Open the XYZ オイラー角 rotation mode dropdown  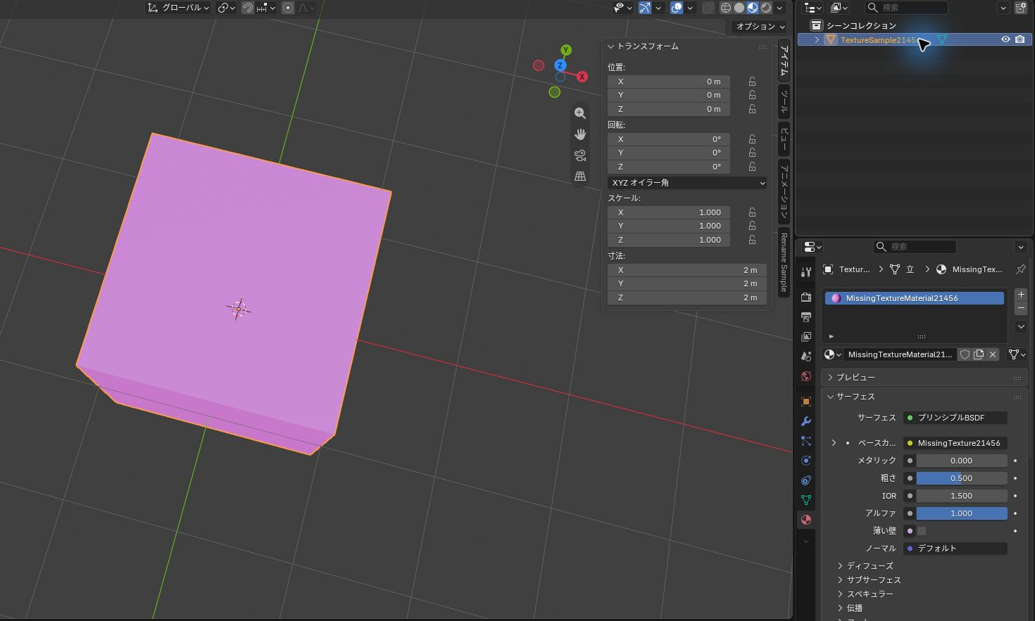click(687, 183)
